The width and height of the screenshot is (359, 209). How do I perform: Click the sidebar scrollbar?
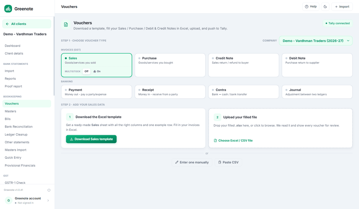54,56
